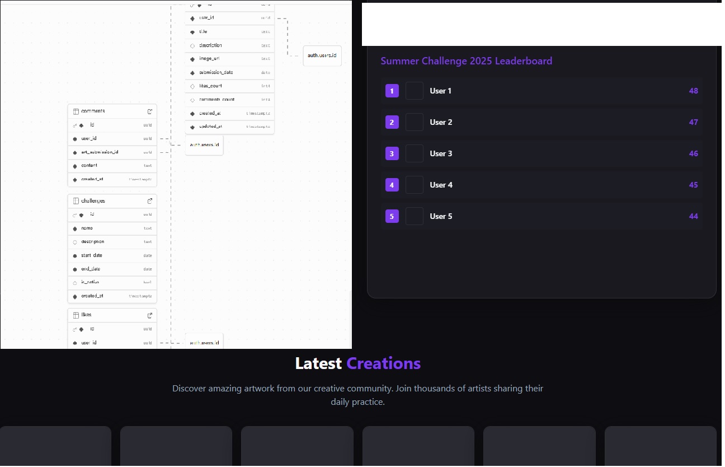The height and width of the screenshot is (467, 725).
Task: Click the rank 5 badge on the leaderboard
Action: click(x=392, y=216)
